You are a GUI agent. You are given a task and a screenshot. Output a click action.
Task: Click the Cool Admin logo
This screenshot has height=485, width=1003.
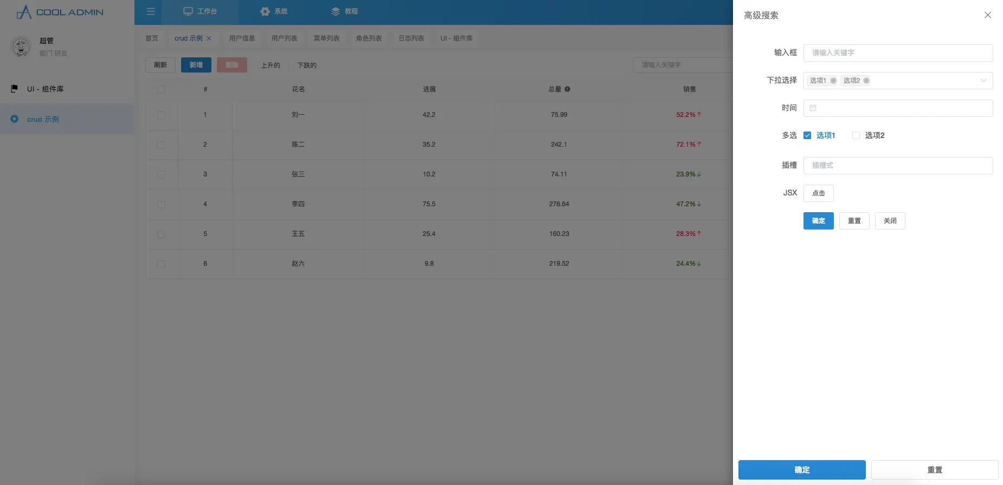[x=60, y=12]
